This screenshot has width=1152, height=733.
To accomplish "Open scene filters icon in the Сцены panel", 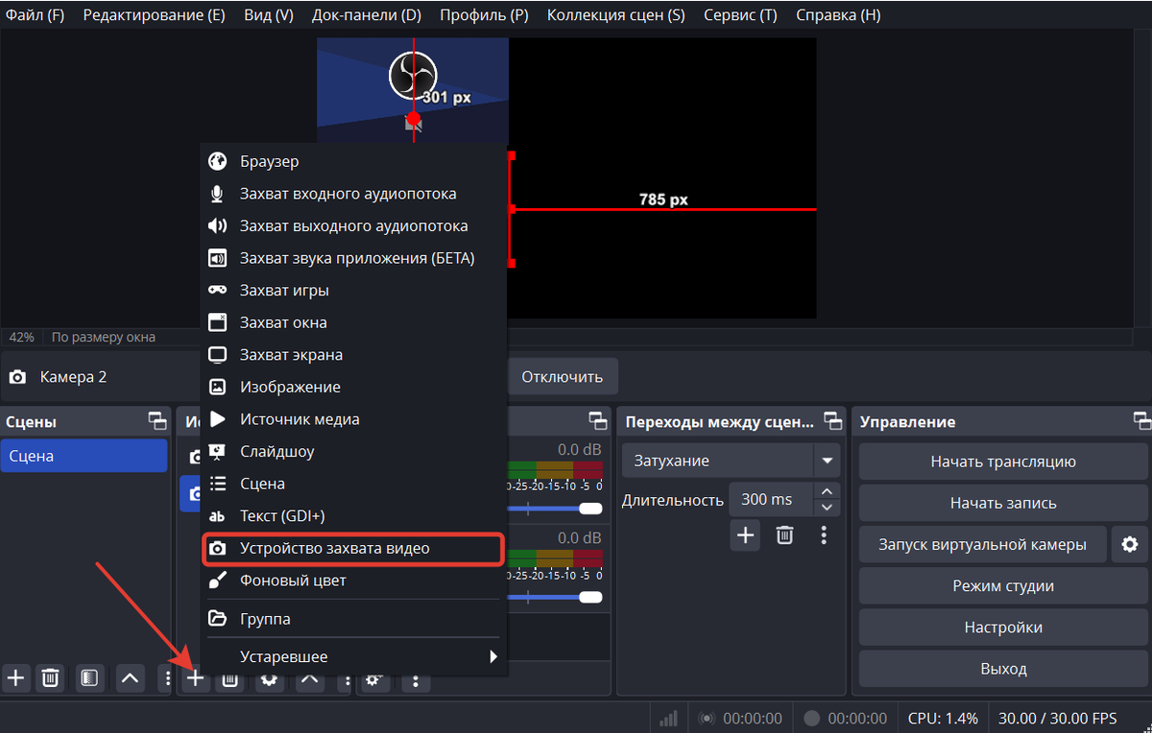I will pos(89,678).
